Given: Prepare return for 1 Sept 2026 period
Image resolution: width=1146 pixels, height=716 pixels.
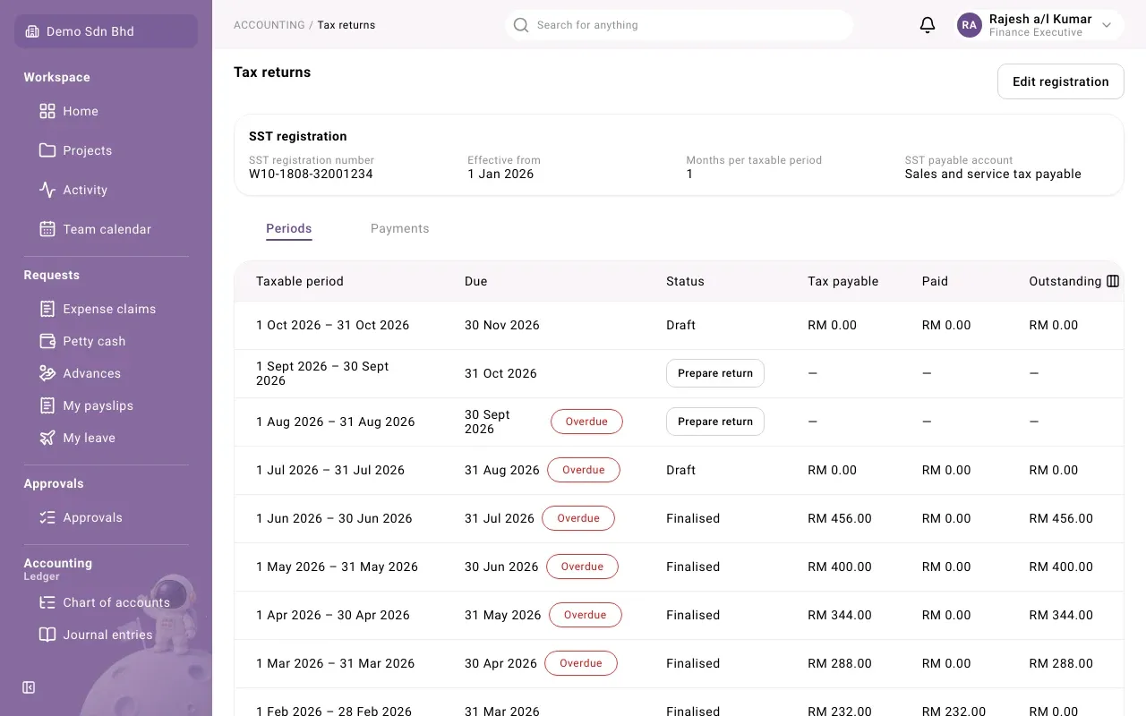Looking at the screenshot, I should (x=714, y=373).
